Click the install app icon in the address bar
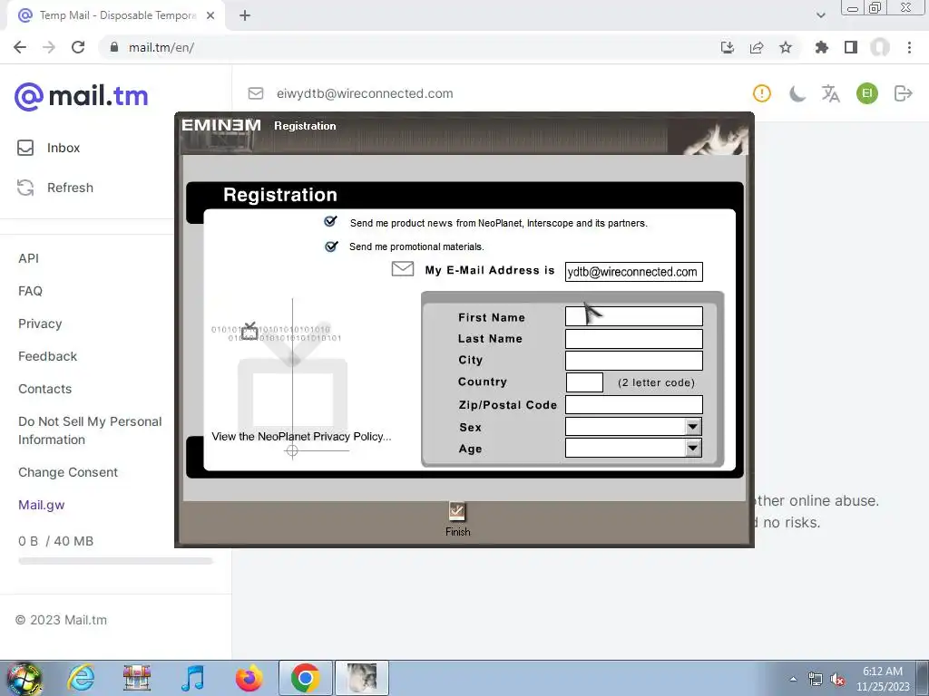 (728, 47)
